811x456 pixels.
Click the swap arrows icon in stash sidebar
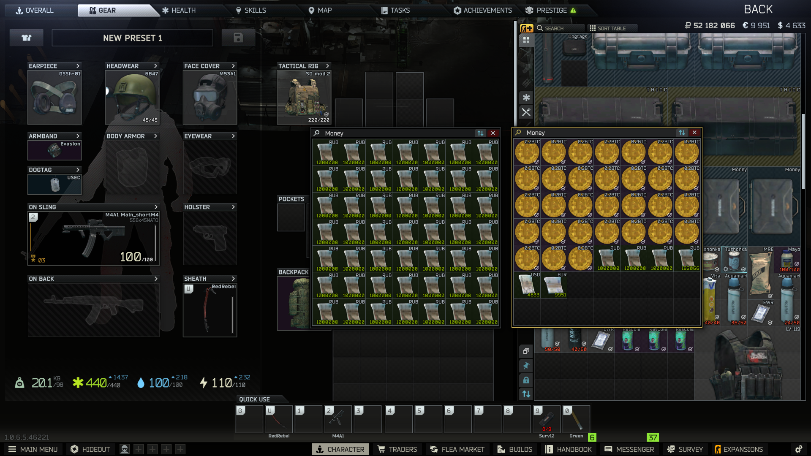point(526,394)
